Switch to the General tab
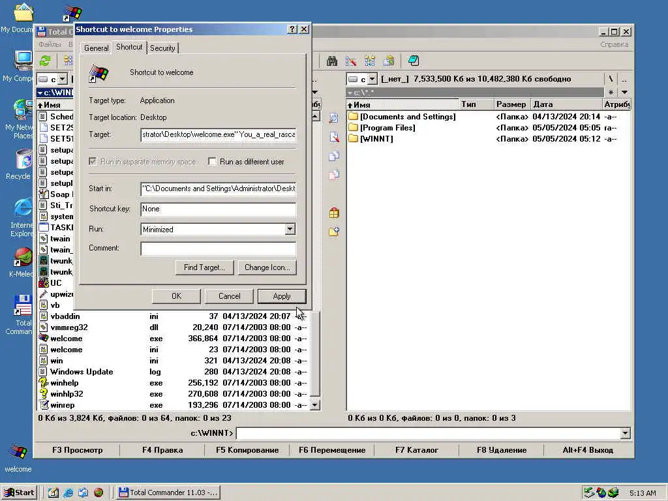This screenshot has height=501, width=668. pos(96,48)
